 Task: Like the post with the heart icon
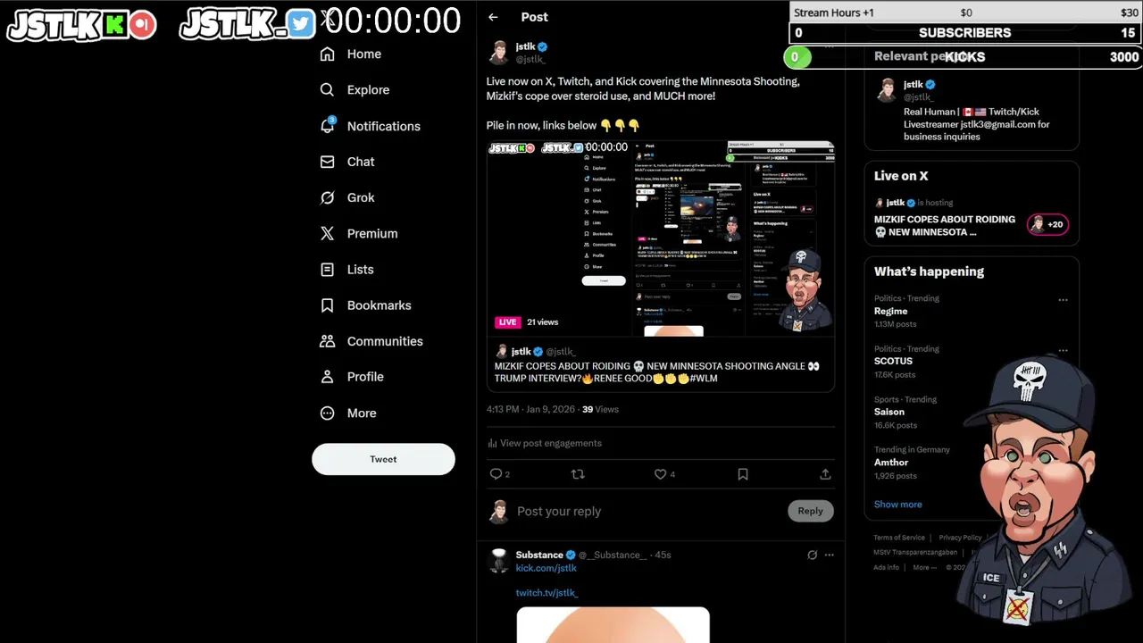(660, 474)
